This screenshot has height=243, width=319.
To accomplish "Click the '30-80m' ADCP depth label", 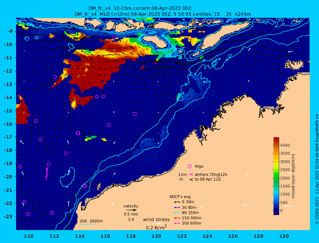I will click(x=189, y=207).
